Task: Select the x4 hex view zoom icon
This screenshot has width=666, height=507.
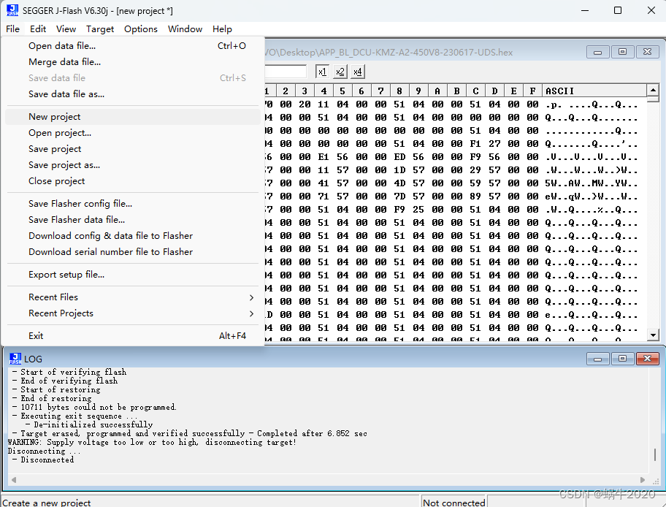Action: 357,71
